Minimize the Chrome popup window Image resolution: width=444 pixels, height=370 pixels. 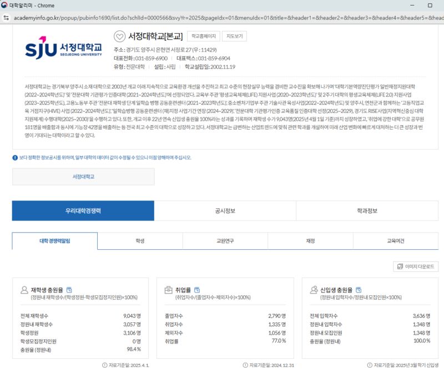pyautogui.click(x=412, y=6)
